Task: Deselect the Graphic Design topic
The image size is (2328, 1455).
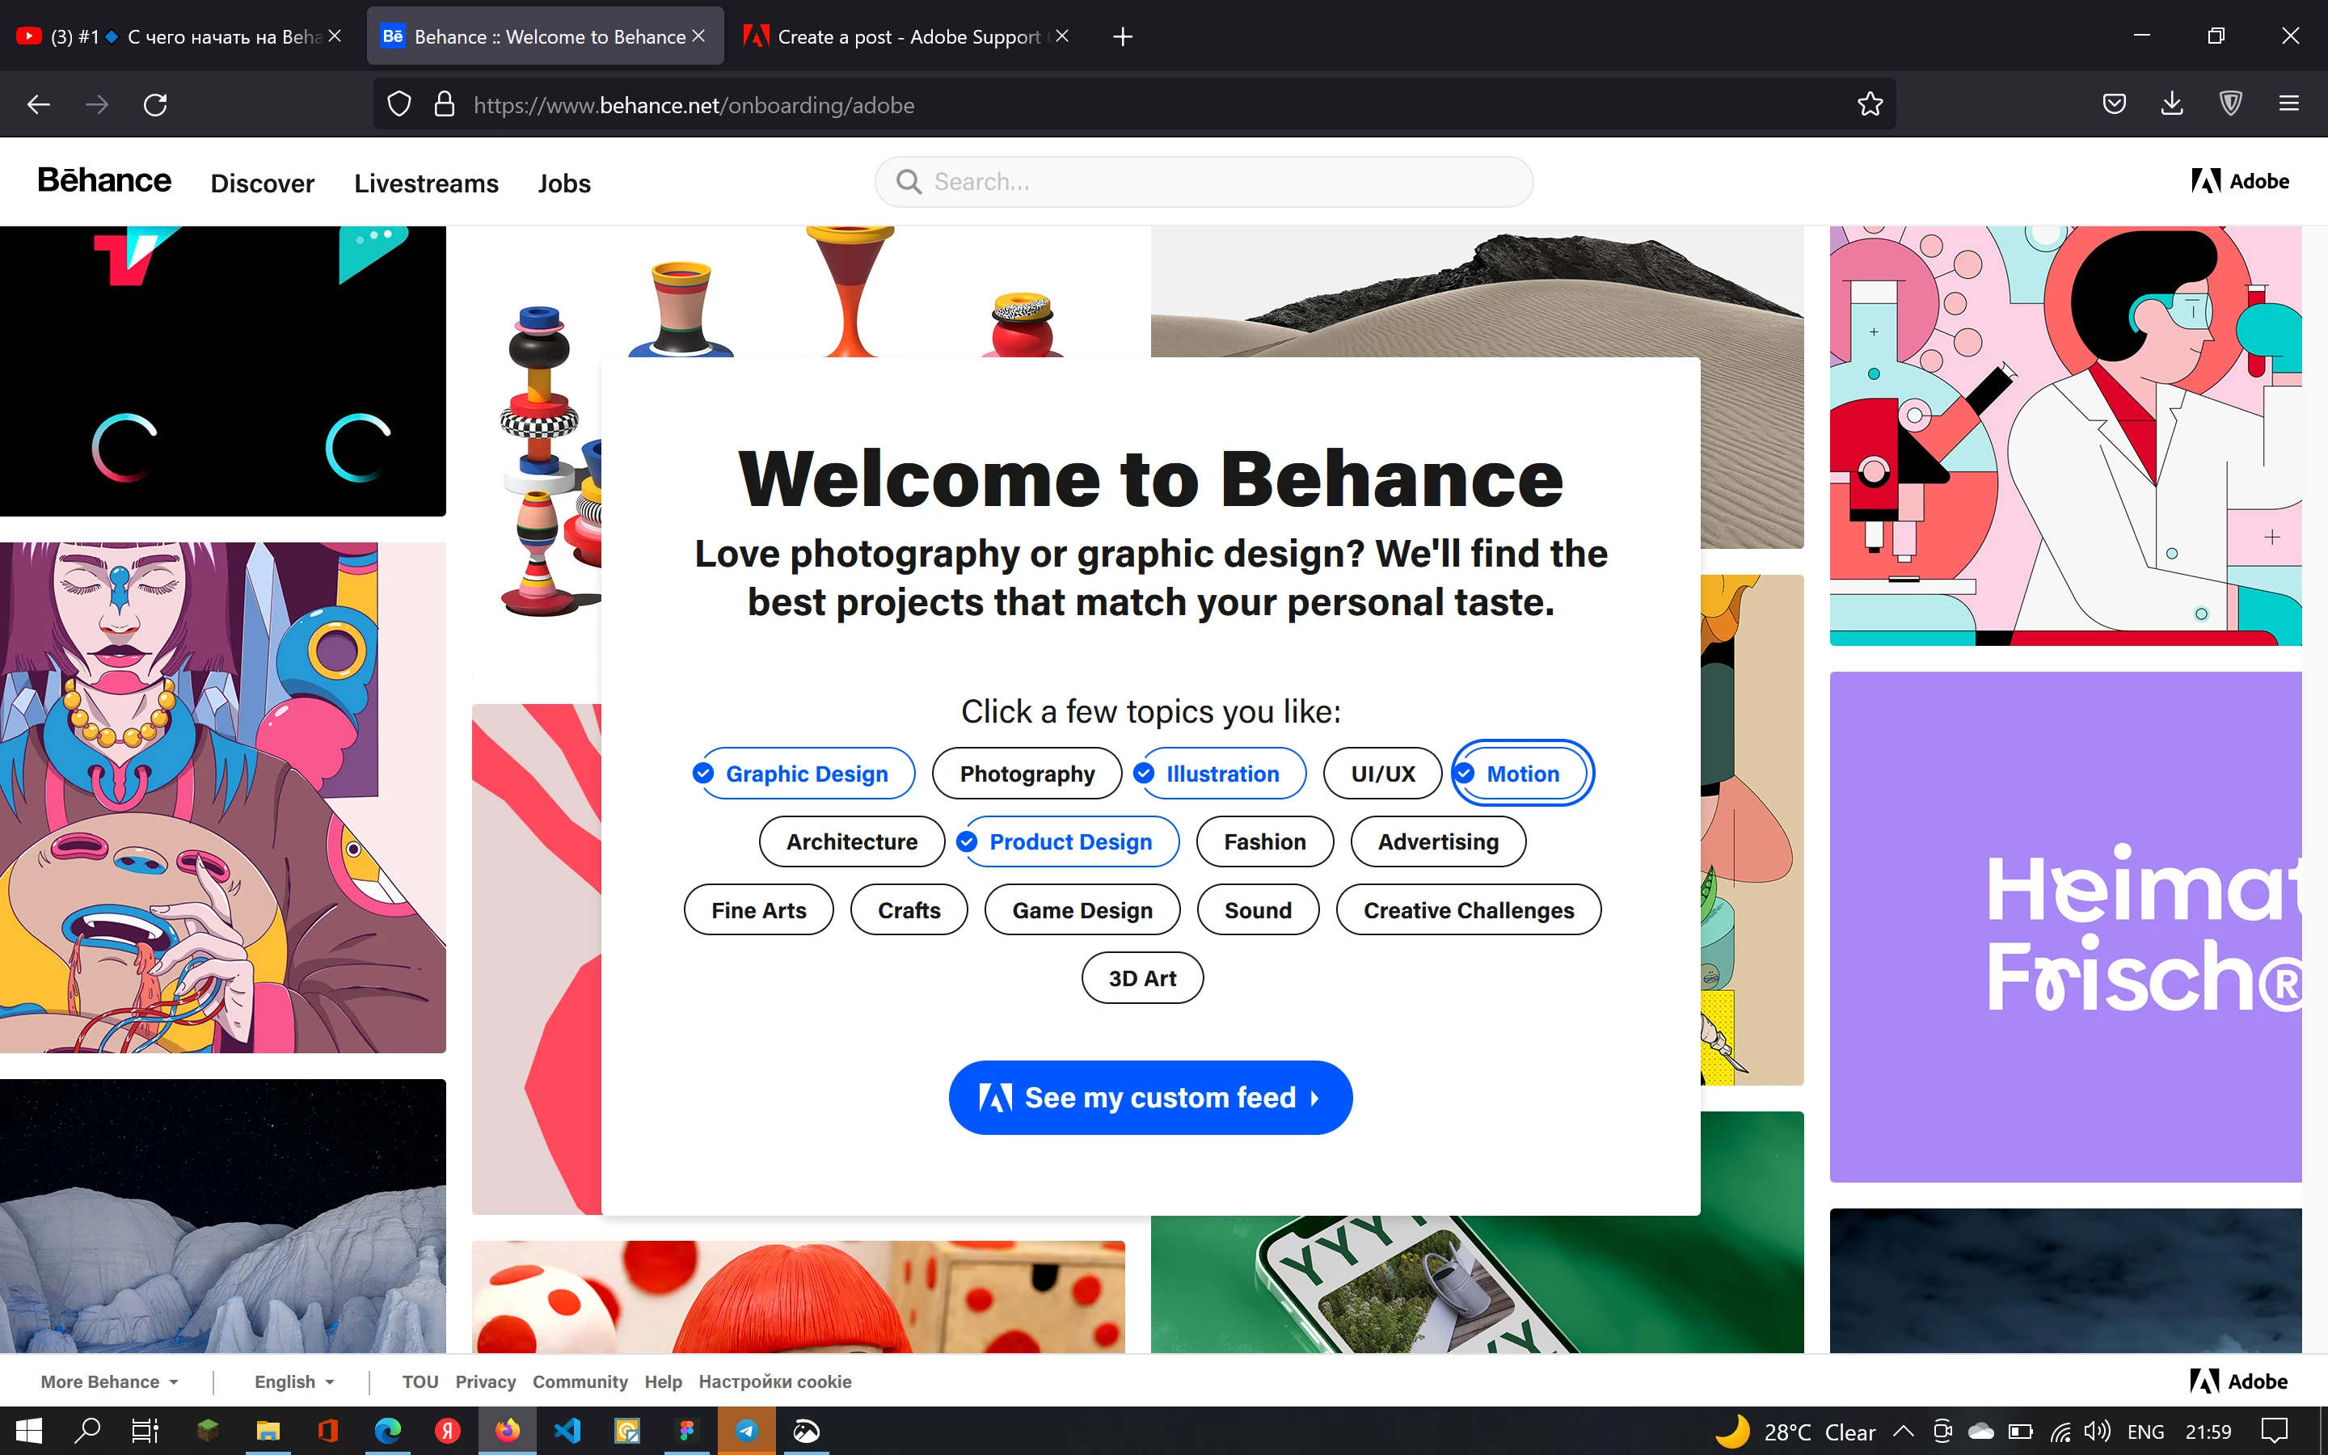Action: click(x=806, y=774)
